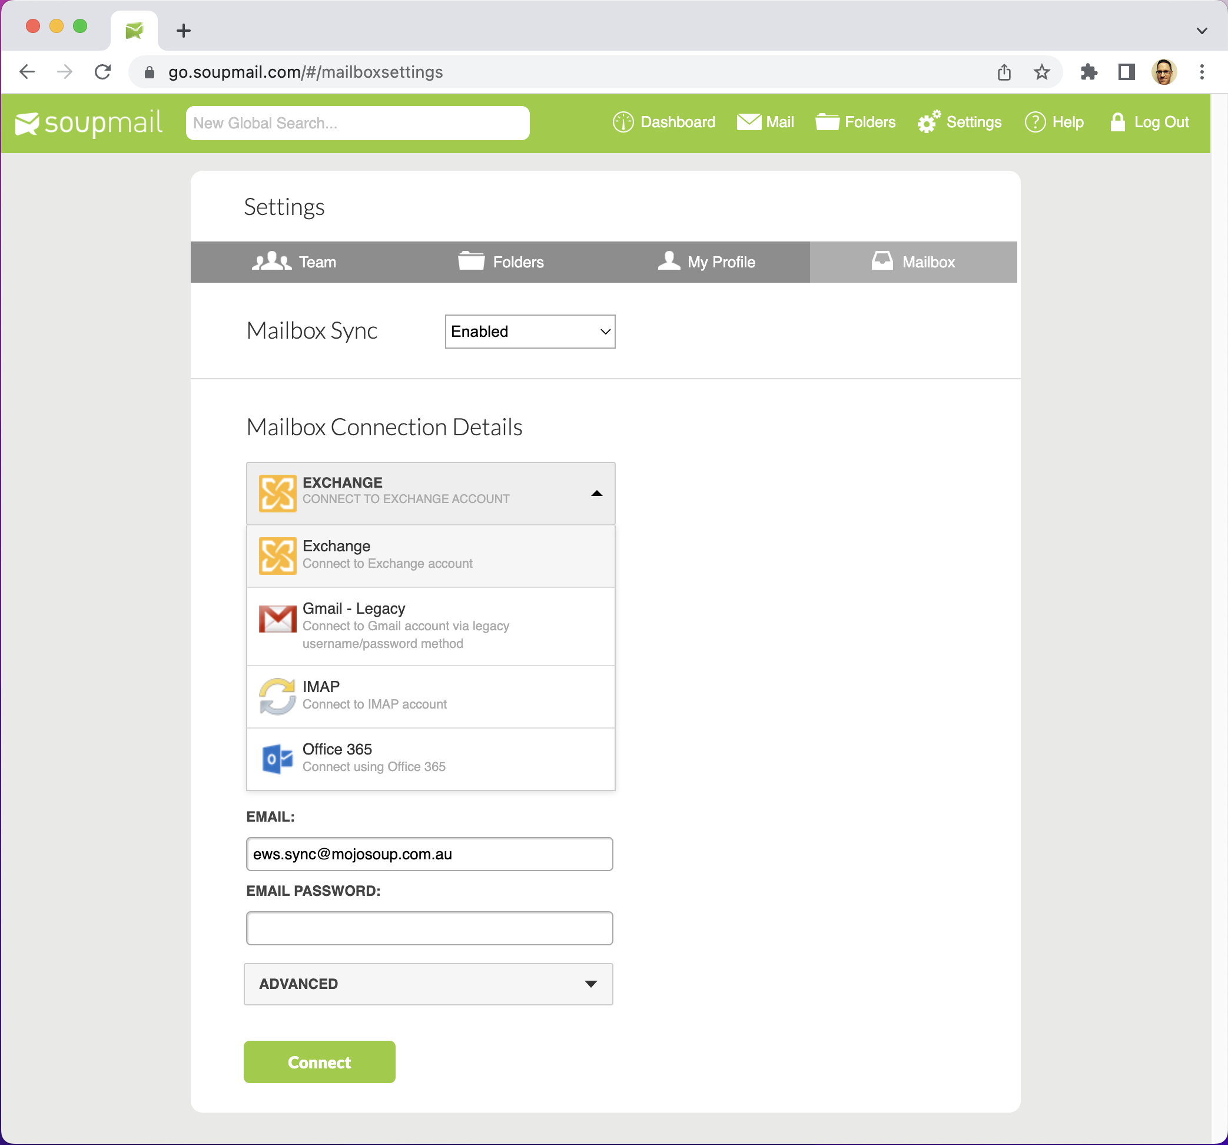Focus the New Global Search box
This screenshot has height=1145, width=1228.
(358, 123)
